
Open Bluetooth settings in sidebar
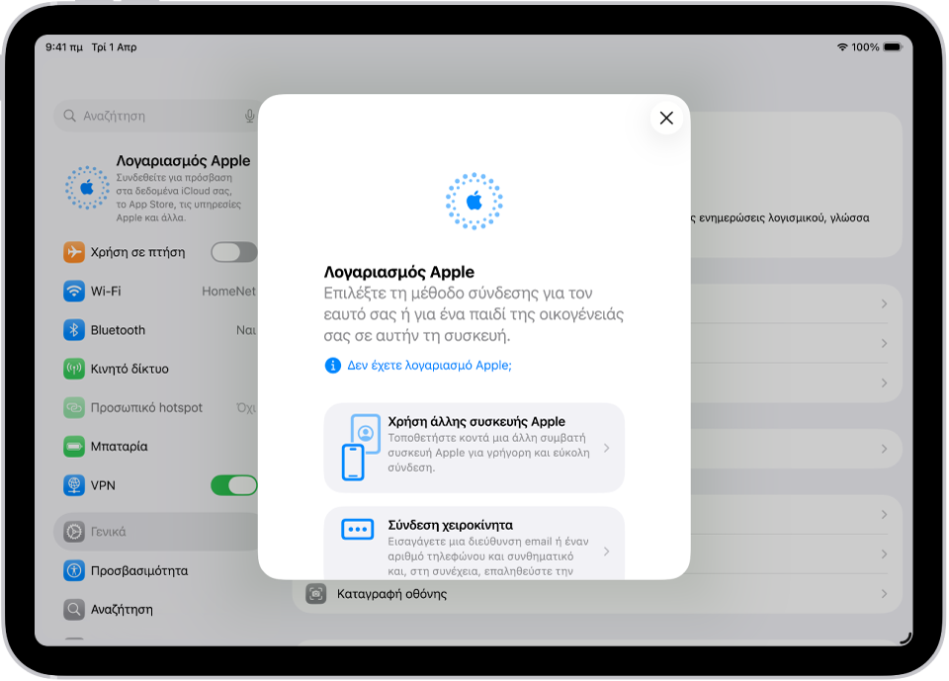[158, 330]
